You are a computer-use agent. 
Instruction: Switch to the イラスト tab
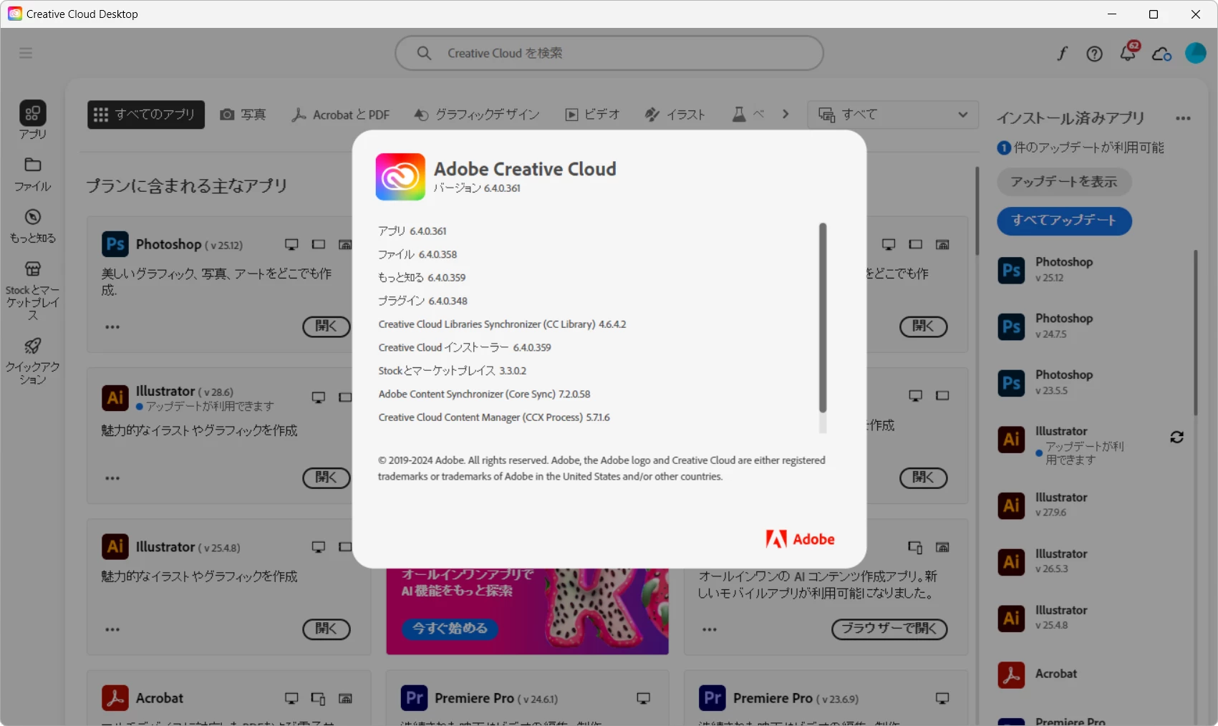point(675,115)
